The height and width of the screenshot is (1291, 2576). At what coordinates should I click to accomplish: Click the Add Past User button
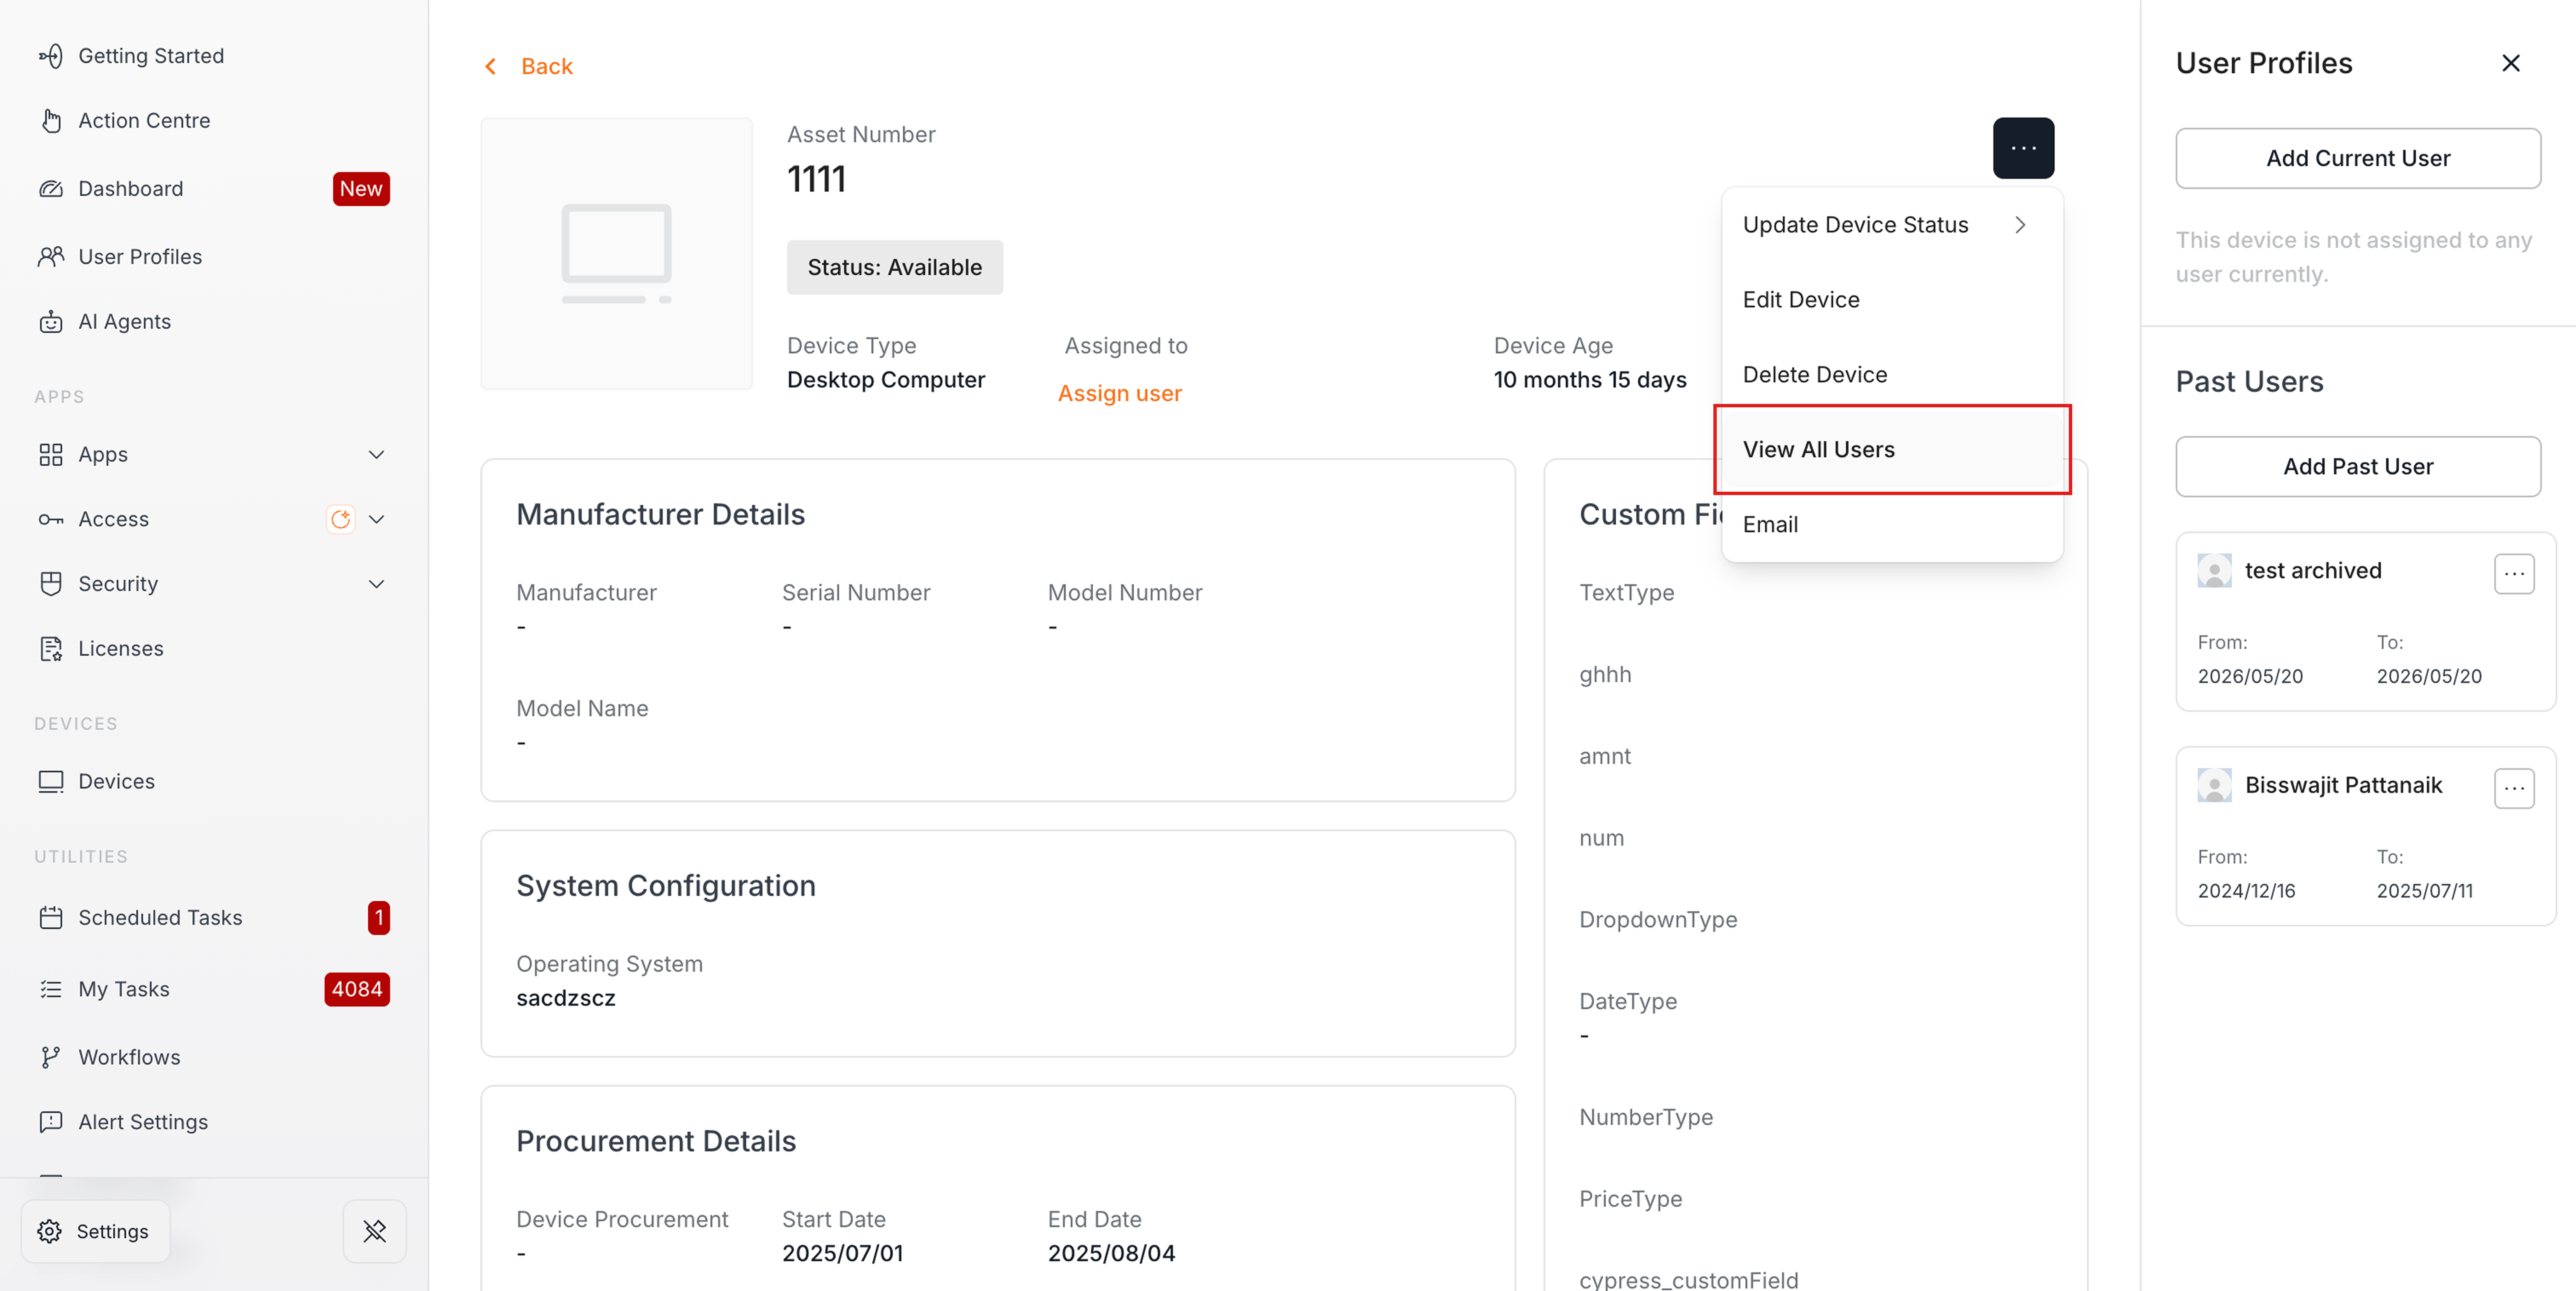coord(2358,467)
